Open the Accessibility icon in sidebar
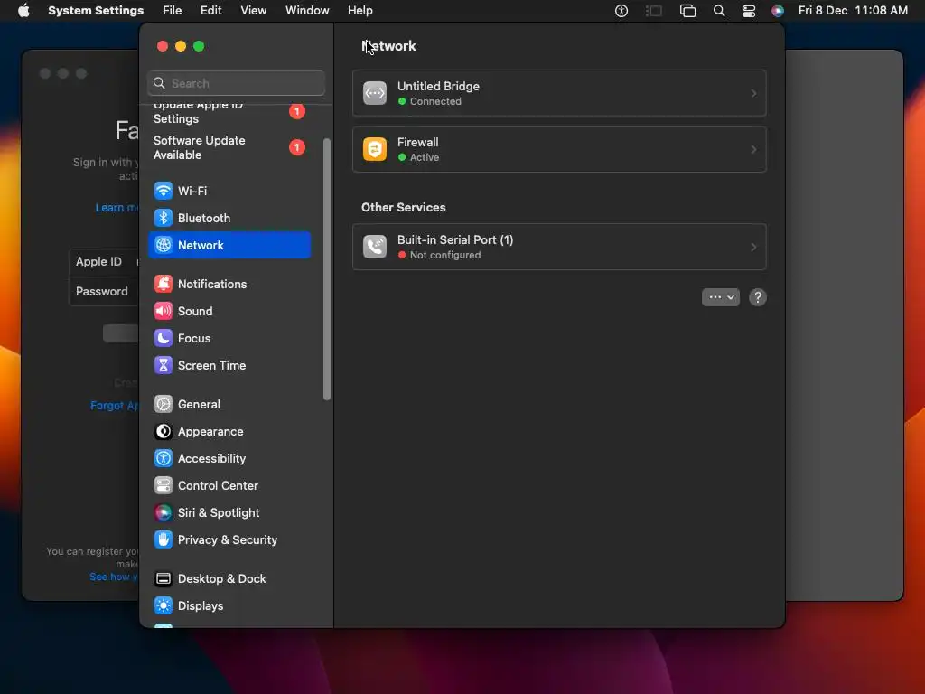Image resolution: width=925 pixels, height=694 pixels. click(164, 458)
